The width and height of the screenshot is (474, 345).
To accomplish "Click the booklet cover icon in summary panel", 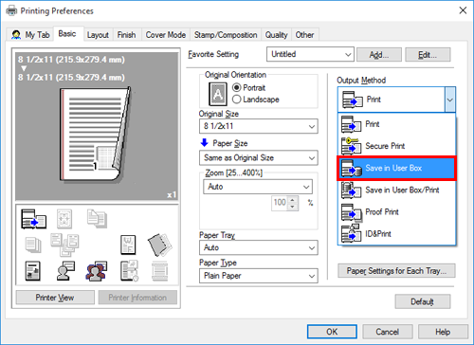I will (x=159, y=245).
